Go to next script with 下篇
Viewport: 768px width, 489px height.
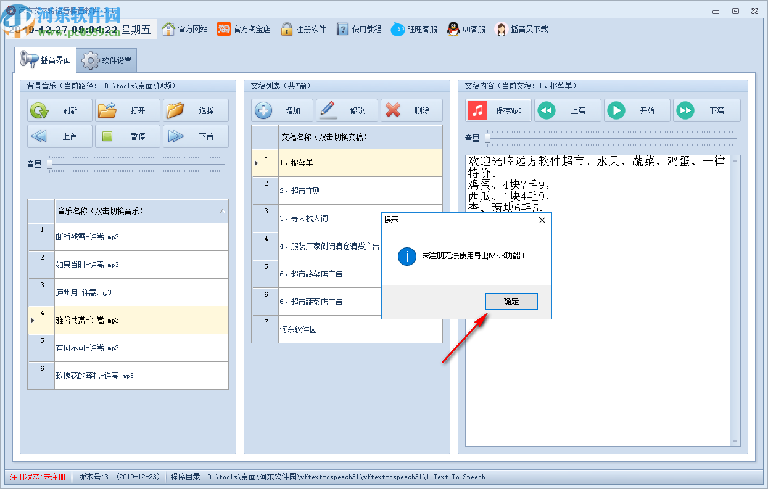[706, 111]
